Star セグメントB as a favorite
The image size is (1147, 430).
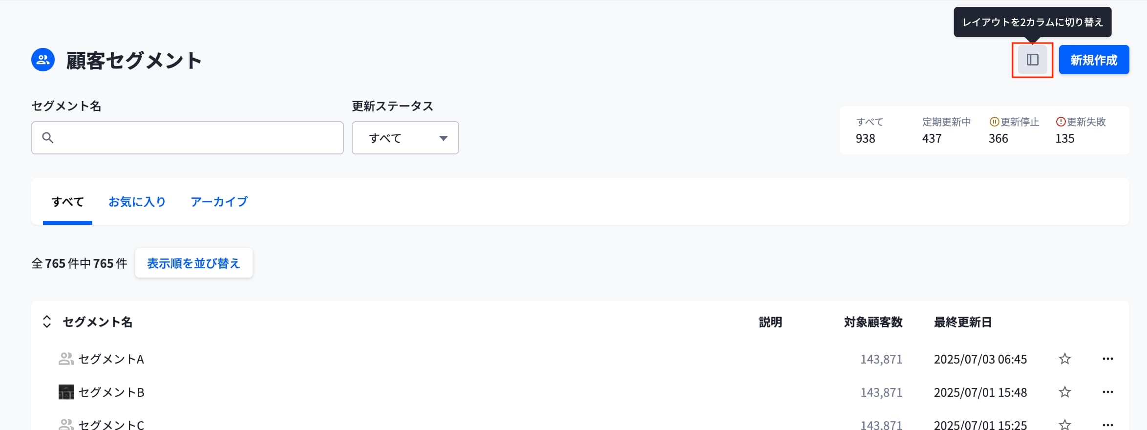[1065, 392]
